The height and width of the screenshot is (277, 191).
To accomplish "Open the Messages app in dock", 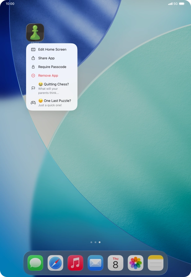I will pyautogui.click(x=35, y=263).
